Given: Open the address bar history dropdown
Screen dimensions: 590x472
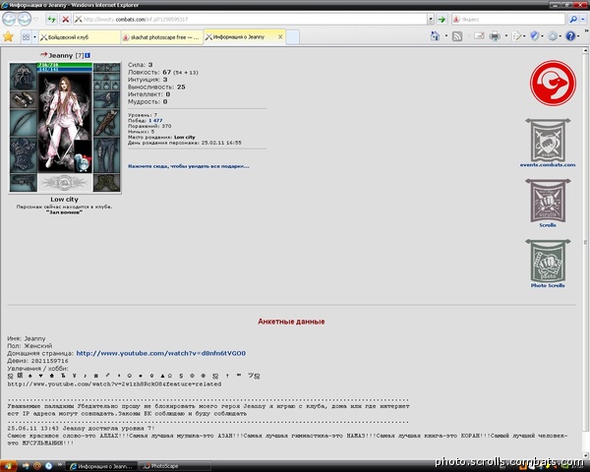Looking at the screenshot, I should (x=431, y=19).
